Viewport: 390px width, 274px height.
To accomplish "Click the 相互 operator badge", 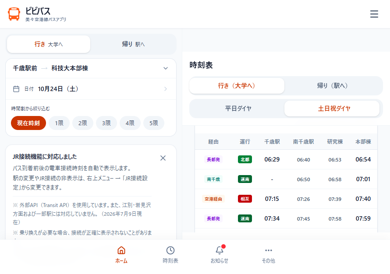I will [x=245, y=199].
